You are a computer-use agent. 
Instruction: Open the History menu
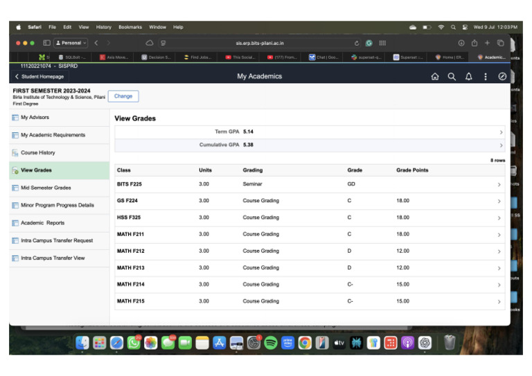103,27
